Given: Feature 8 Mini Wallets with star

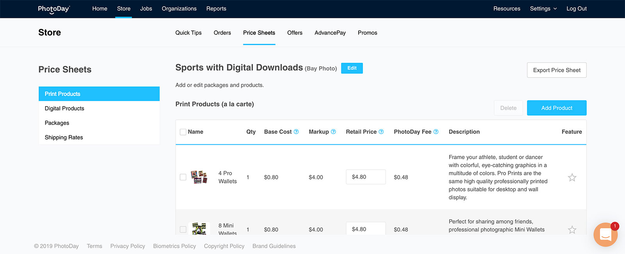Looking at the screenshot, I should pyautogui.click(x=572, y=229).
